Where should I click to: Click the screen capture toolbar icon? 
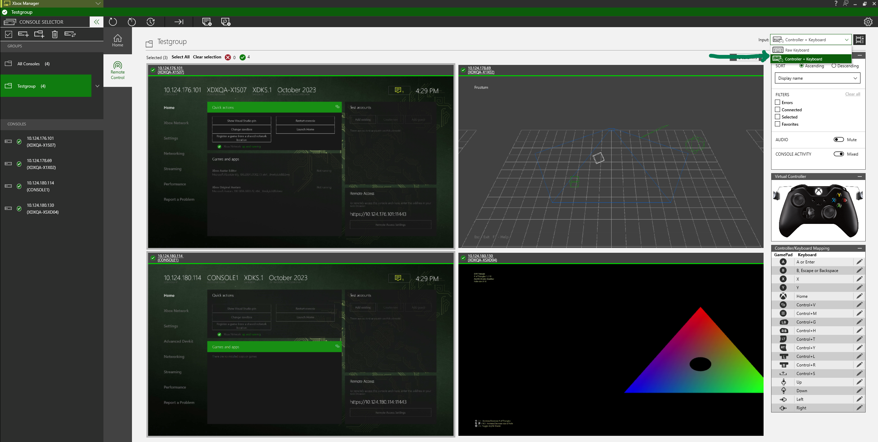tap(207, 22)
